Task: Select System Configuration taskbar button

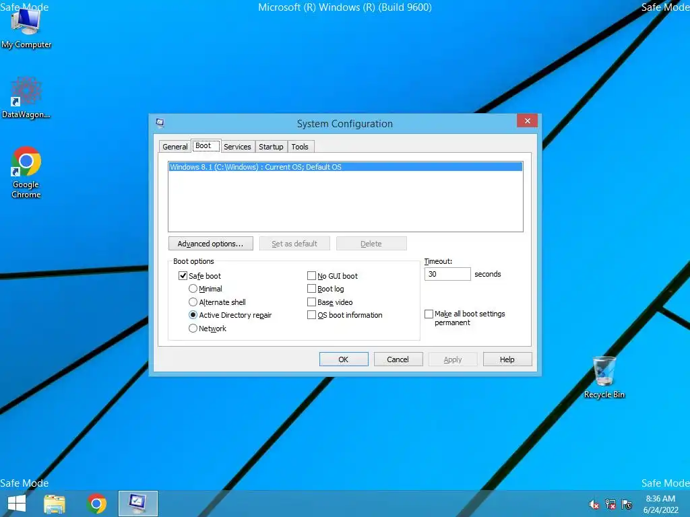Action: click(x=137, y=504)
